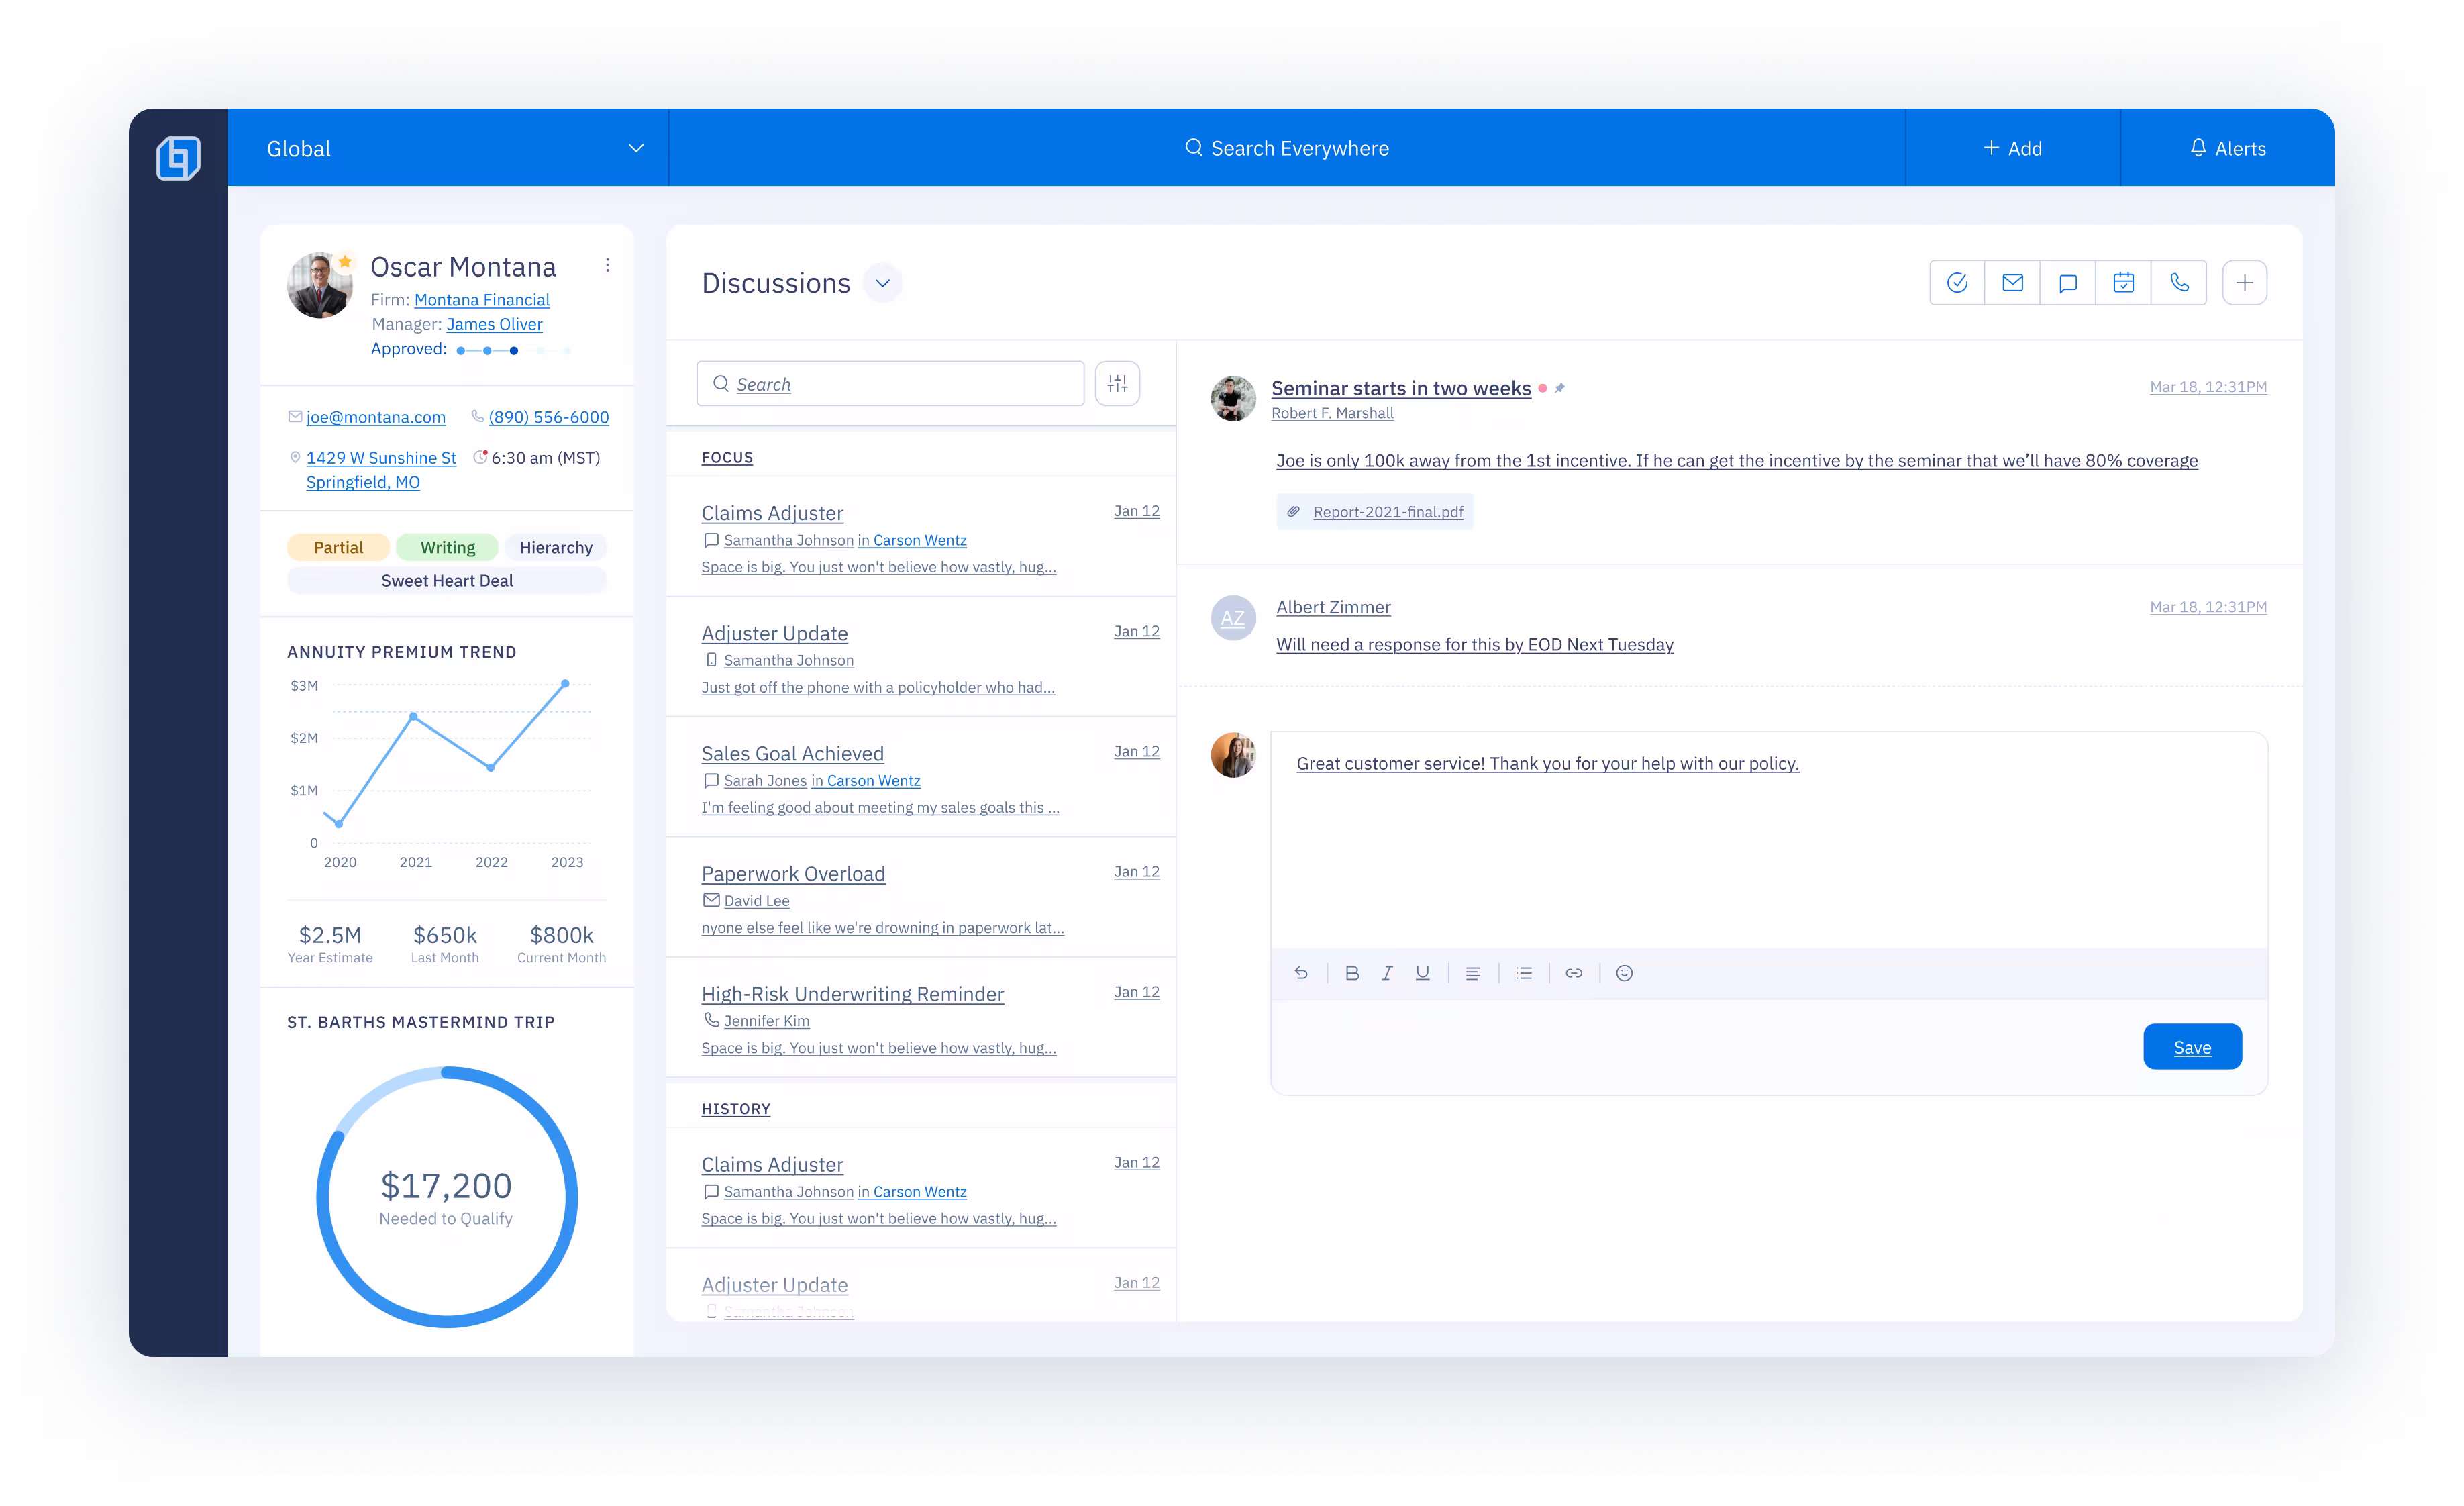
Task: Click the email envelope icon in Discussions toolbar
Action: 2012,283
